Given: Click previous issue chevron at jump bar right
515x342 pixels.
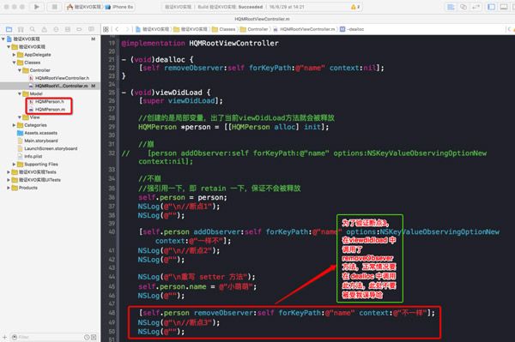Looking at the screenshot, I should (x=509, y=29).
